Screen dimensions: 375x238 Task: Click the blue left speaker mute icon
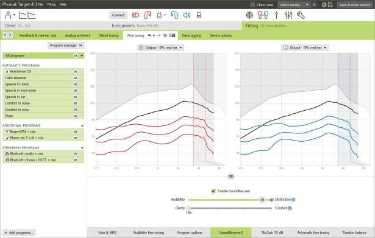187,15
